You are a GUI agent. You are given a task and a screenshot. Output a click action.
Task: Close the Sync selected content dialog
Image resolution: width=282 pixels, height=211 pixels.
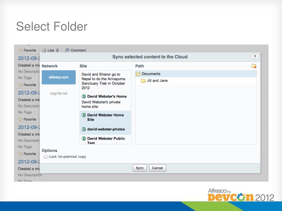[255, 56]
